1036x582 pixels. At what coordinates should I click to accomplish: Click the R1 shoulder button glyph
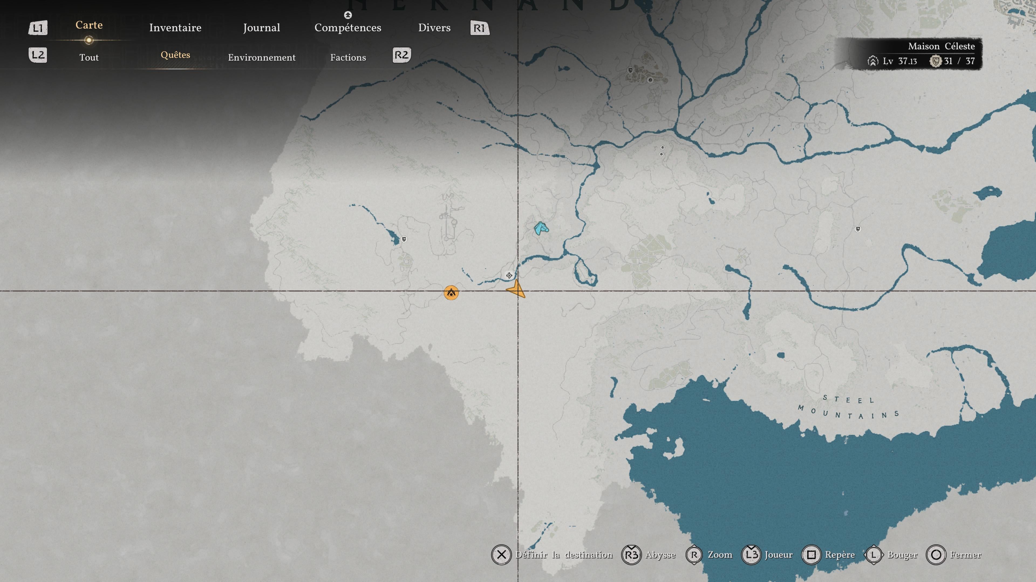coord(480,28)
